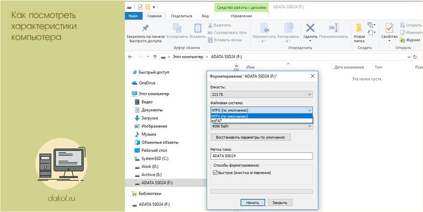This screenshot has width=423, height=212.
Task: Select Быстрый доступ in navigation pane
Action: pyautogui.click(x=153, y=72)
